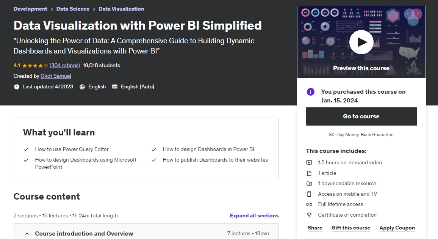Viewport: 438px width, 239px height.
Task: Click the on-demand video icon
Action: (309, 162)
